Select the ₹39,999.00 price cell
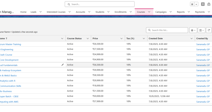The width and height of the screenshot is (212, 112). [98, 70]
